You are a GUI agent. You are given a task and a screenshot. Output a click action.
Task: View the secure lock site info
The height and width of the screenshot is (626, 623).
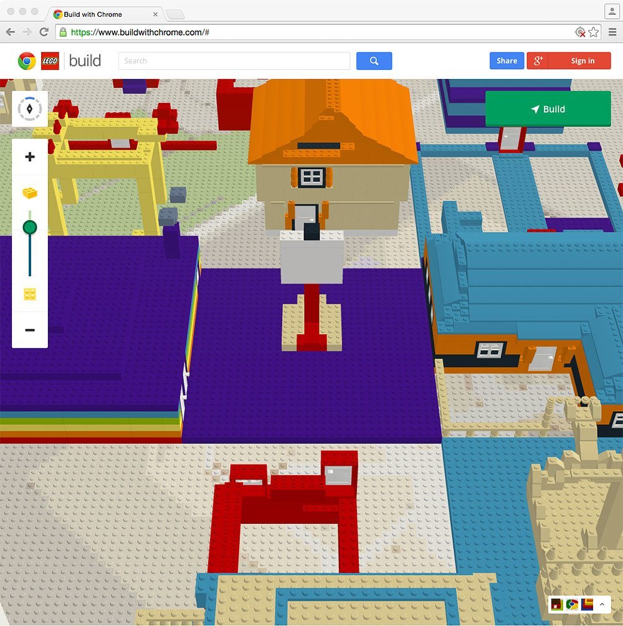point(63,32)
